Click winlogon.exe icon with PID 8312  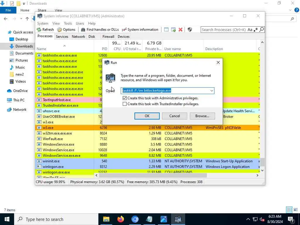pyautogui.click(x=39, y=167)
